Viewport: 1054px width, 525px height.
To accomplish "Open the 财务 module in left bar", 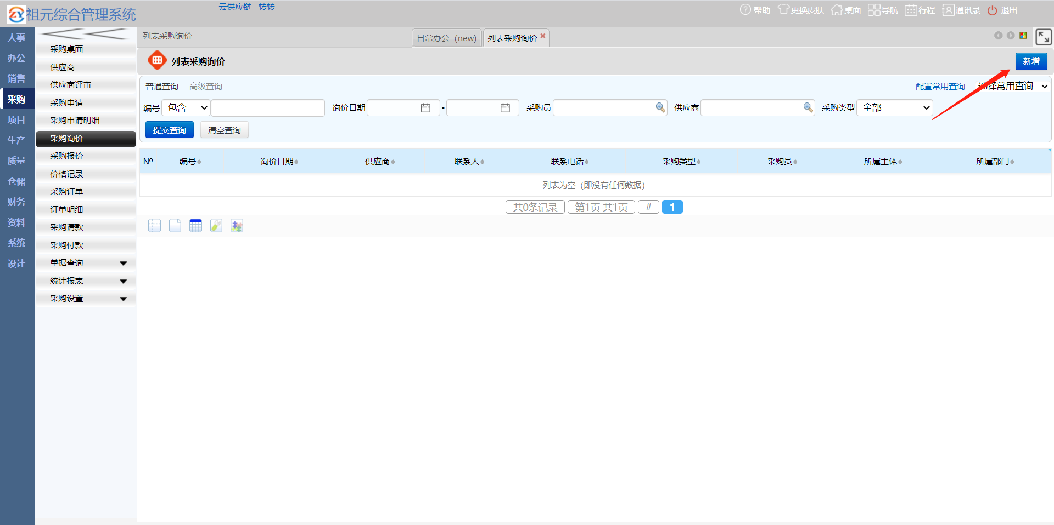I will [16, 202].
